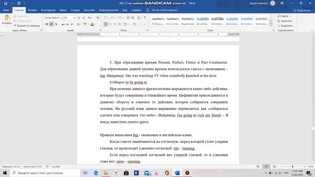Decrease paragraph indent

pyautogui.click(x=128, y=18)
